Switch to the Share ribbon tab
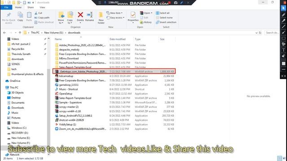287x161 pixels. [30, 7]
